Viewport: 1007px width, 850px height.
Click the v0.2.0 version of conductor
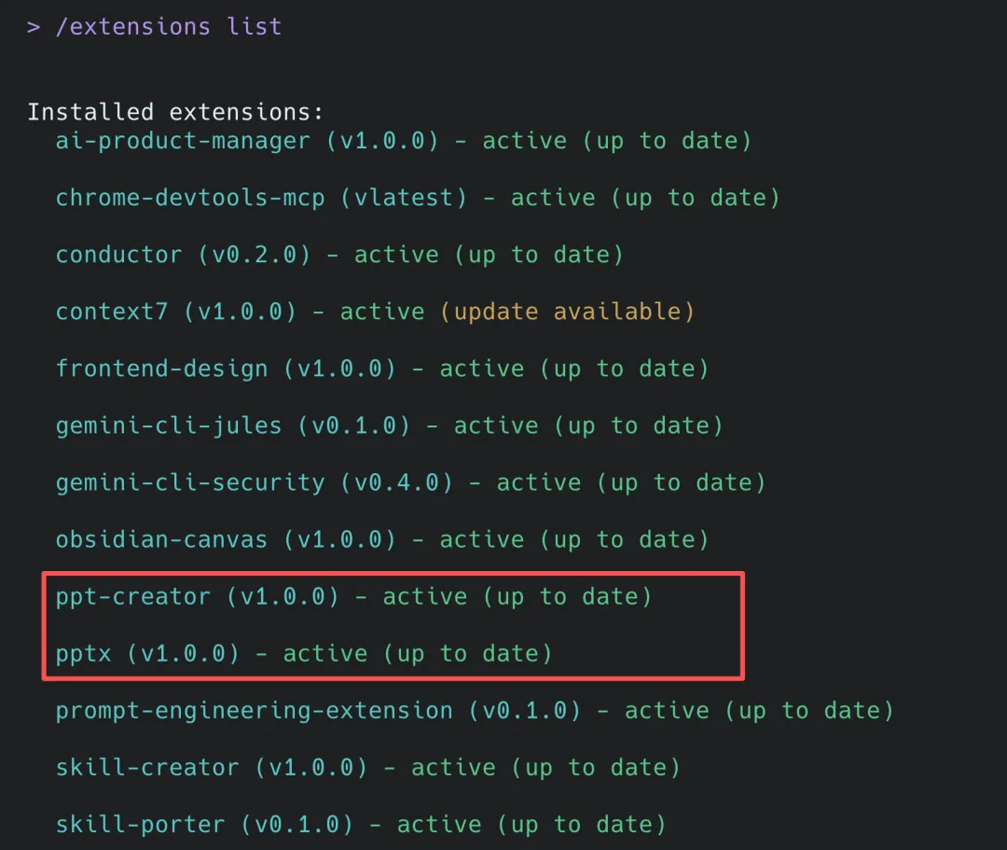tap(255, 255)
